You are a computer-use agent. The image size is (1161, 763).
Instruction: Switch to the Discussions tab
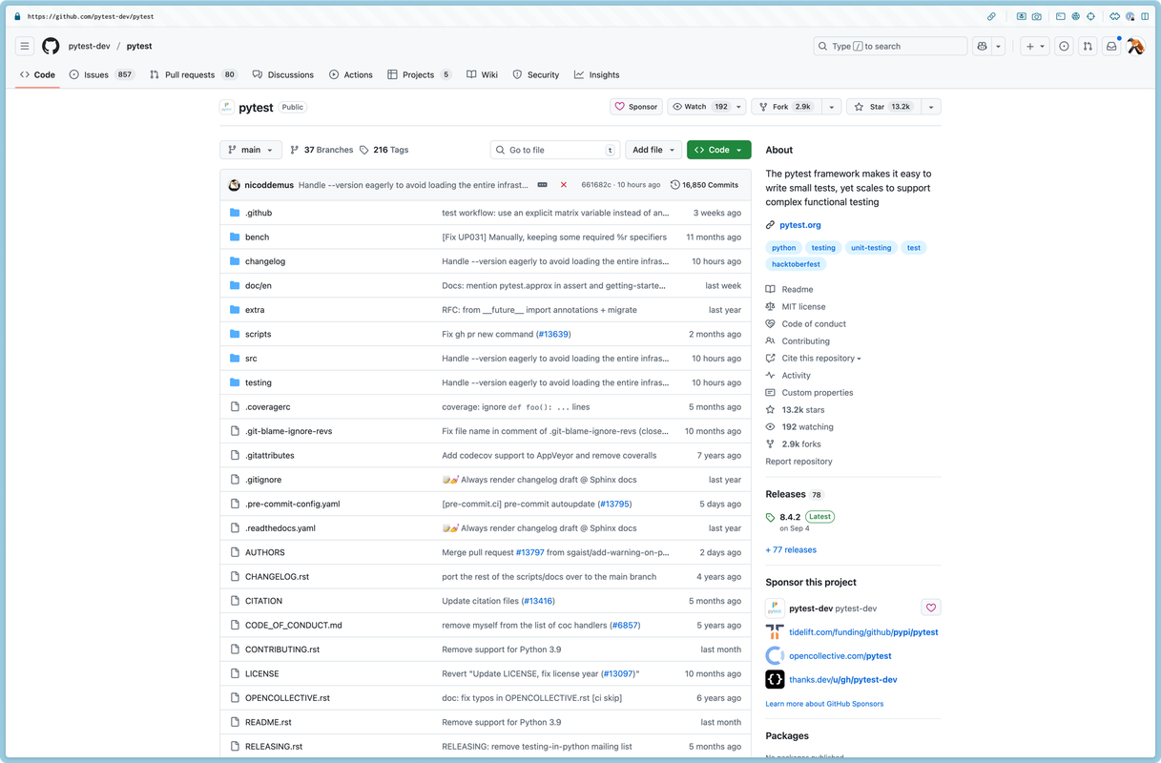[283, 74]
